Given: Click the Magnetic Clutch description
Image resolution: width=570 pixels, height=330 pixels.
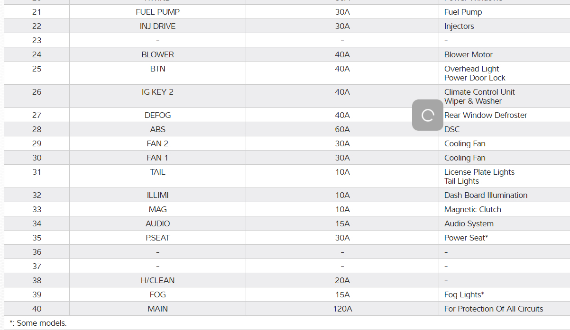Looking at the screenshot, I should tap(472, 209).
